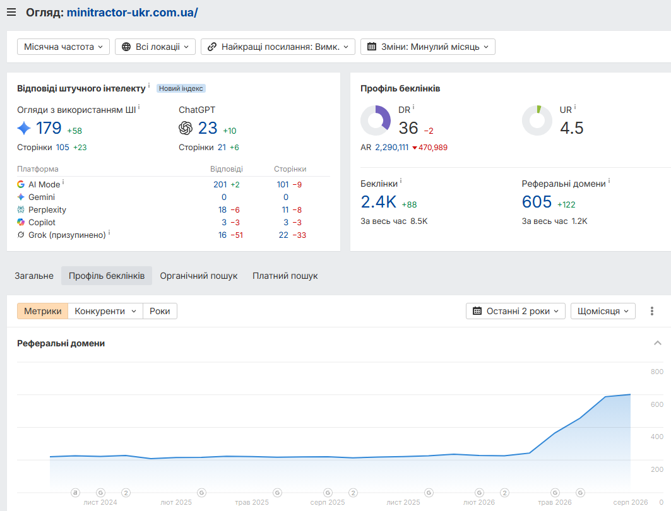The image size is (671, 511).
Task: Switch to the Органічний пошук tab
Action: click(x=199, y=276)
